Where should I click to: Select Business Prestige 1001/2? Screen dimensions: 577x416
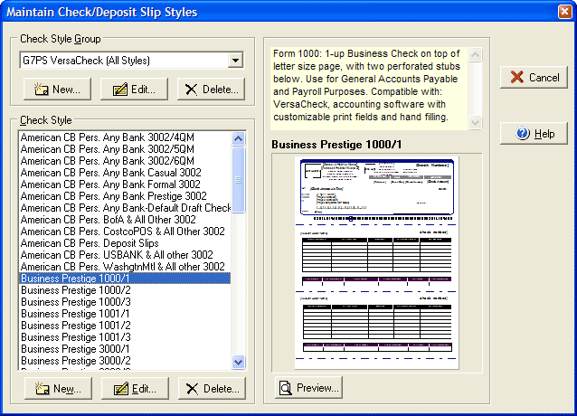click(x=125, y=326)
